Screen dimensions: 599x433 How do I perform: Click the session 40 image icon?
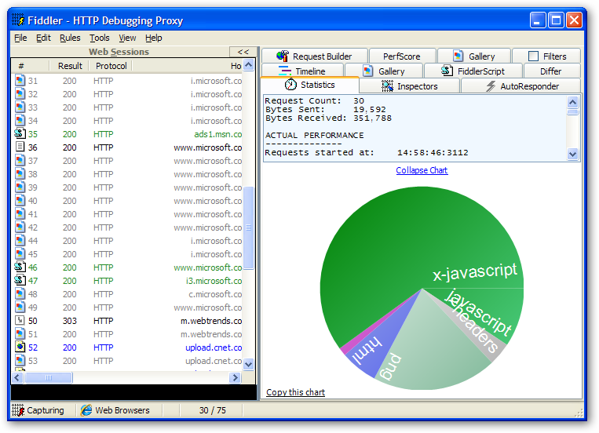(x=20, y=201)
